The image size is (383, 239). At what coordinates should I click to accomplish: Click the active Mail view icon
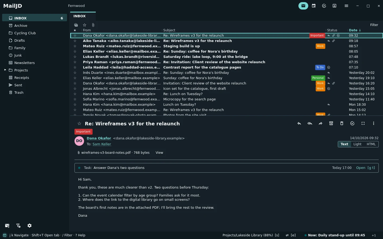(x=303, y=6)
